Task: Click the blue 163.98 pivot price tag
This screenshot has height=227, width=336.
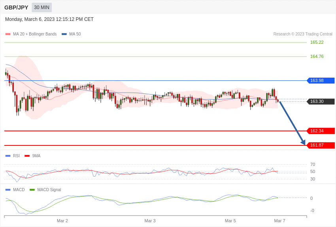Action: pos(321,80)
